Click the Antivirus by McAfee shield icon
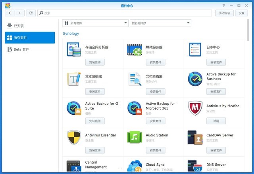The height and width of the screenshot is (174, 254). pos(195,108)
